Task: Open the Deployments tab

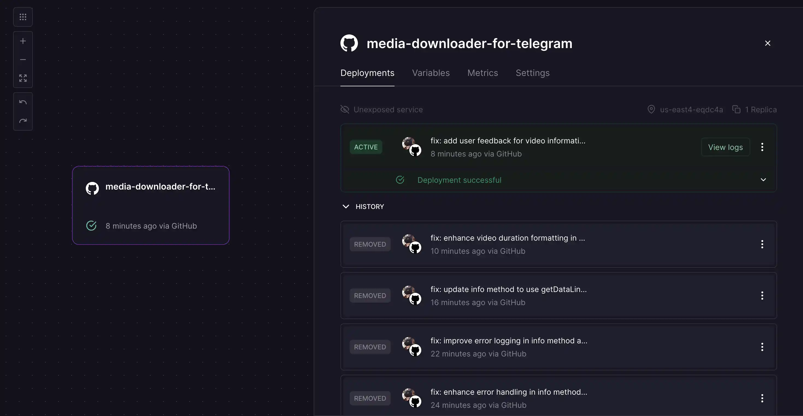Action: 367,73
